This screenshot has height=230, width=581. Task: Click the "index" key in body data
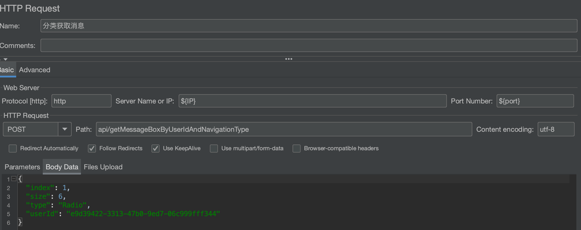click(x=40, y=188)
